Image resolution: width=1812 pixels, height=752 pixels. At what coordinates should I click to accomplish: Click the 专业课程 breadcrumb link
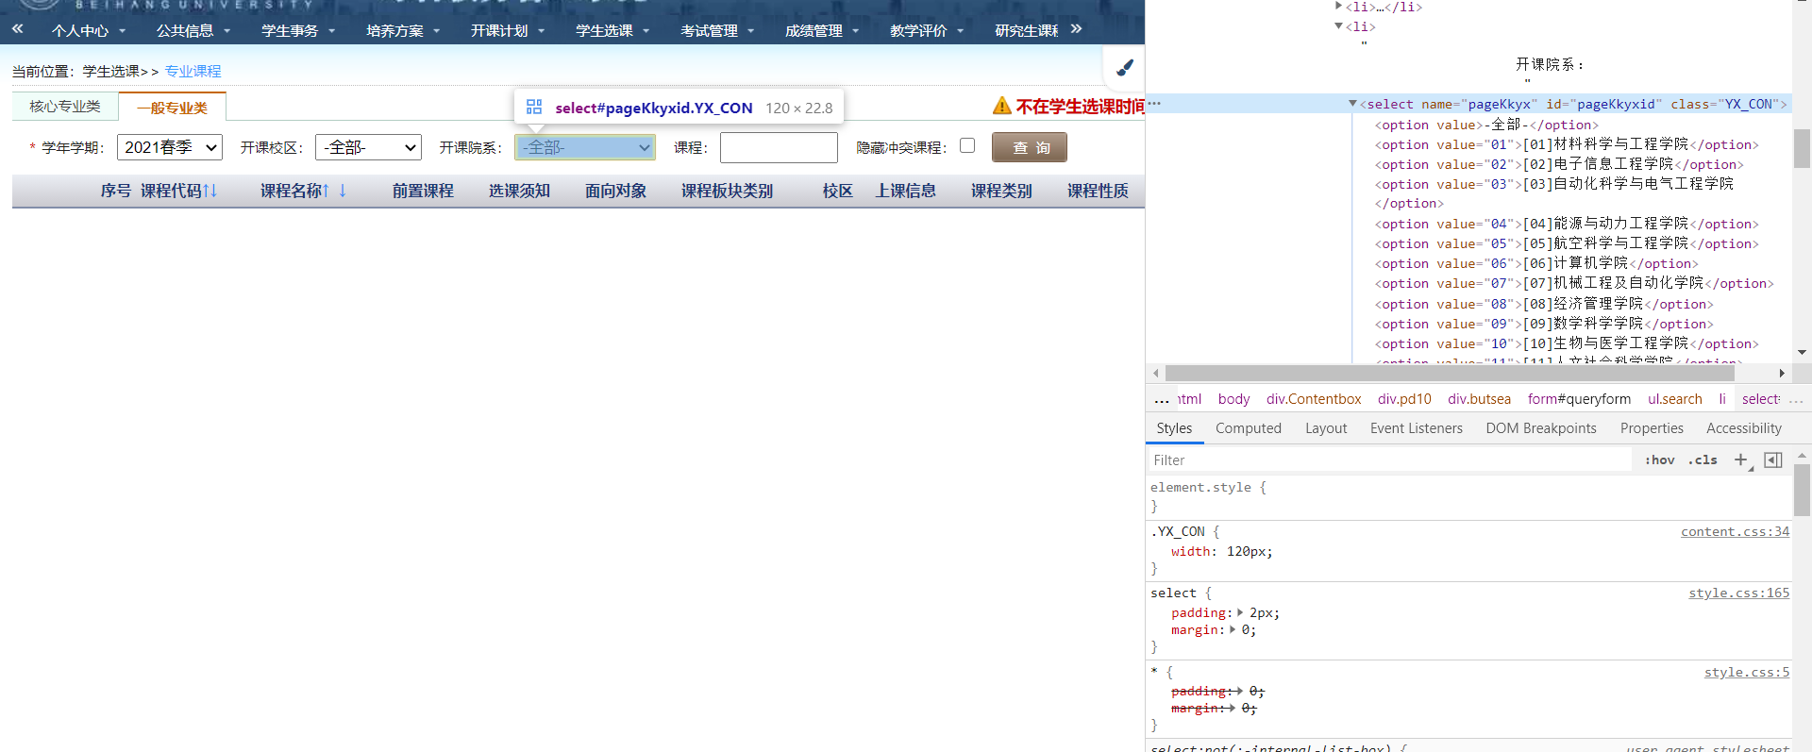(x=193, y=71)
